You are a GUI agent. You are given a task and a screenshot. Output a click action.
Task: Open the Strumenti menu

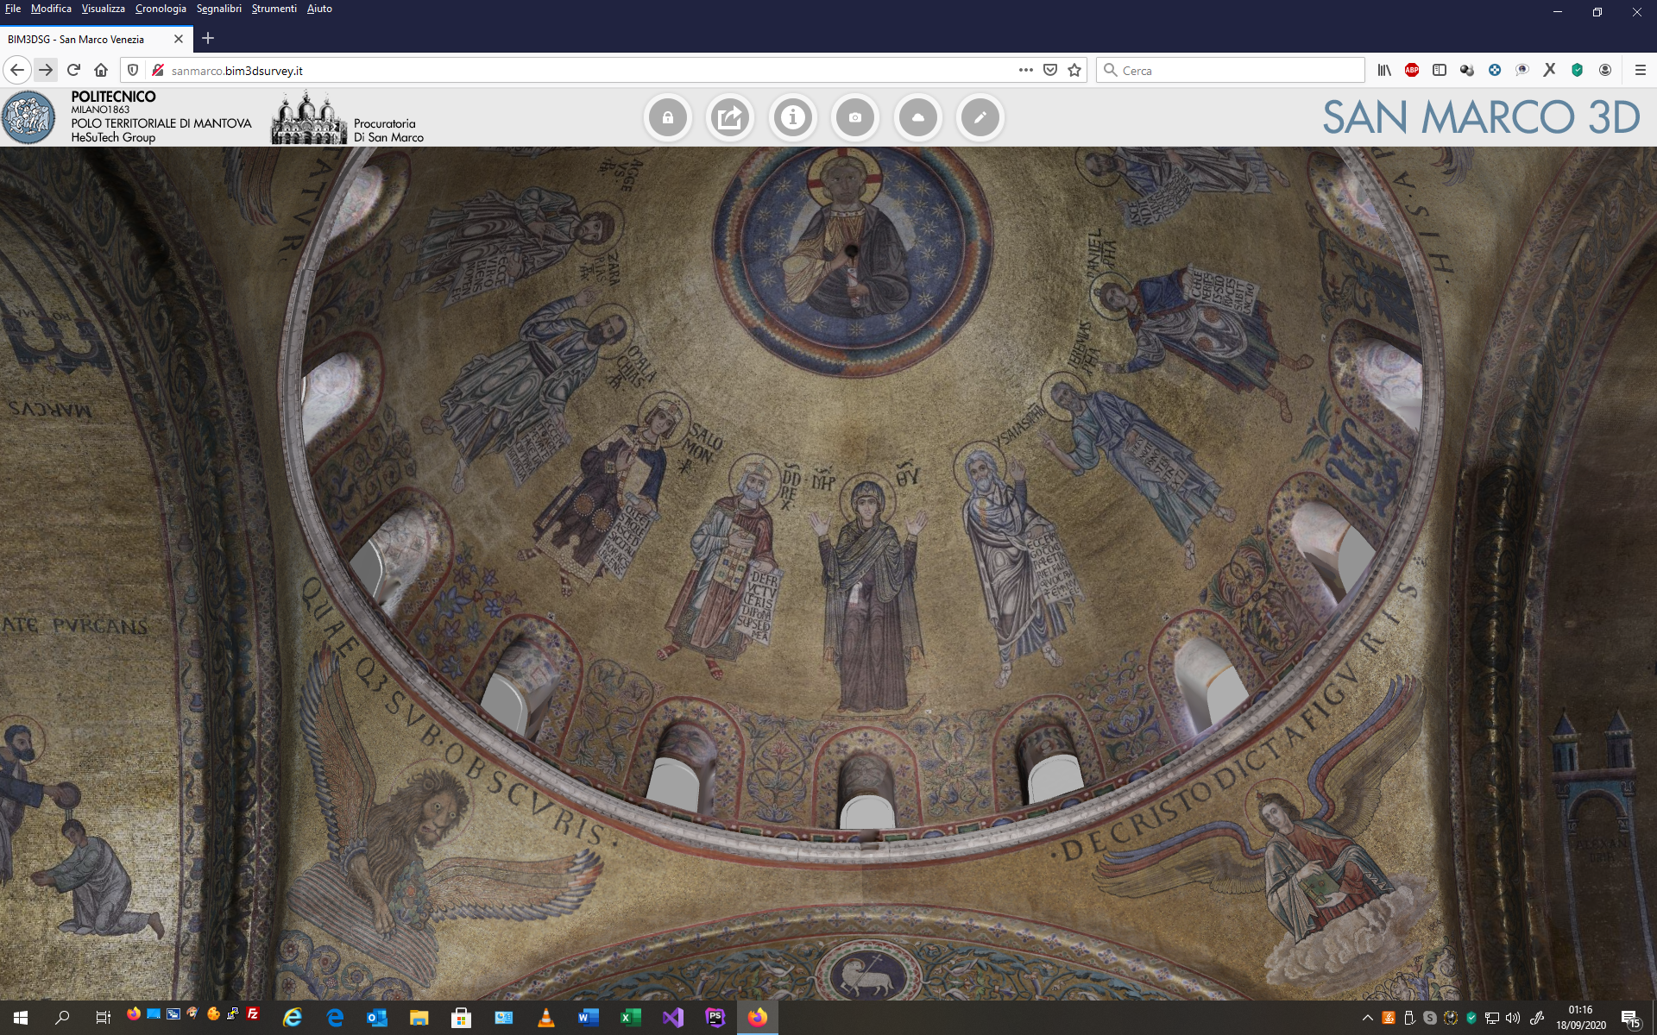[274, 9]
